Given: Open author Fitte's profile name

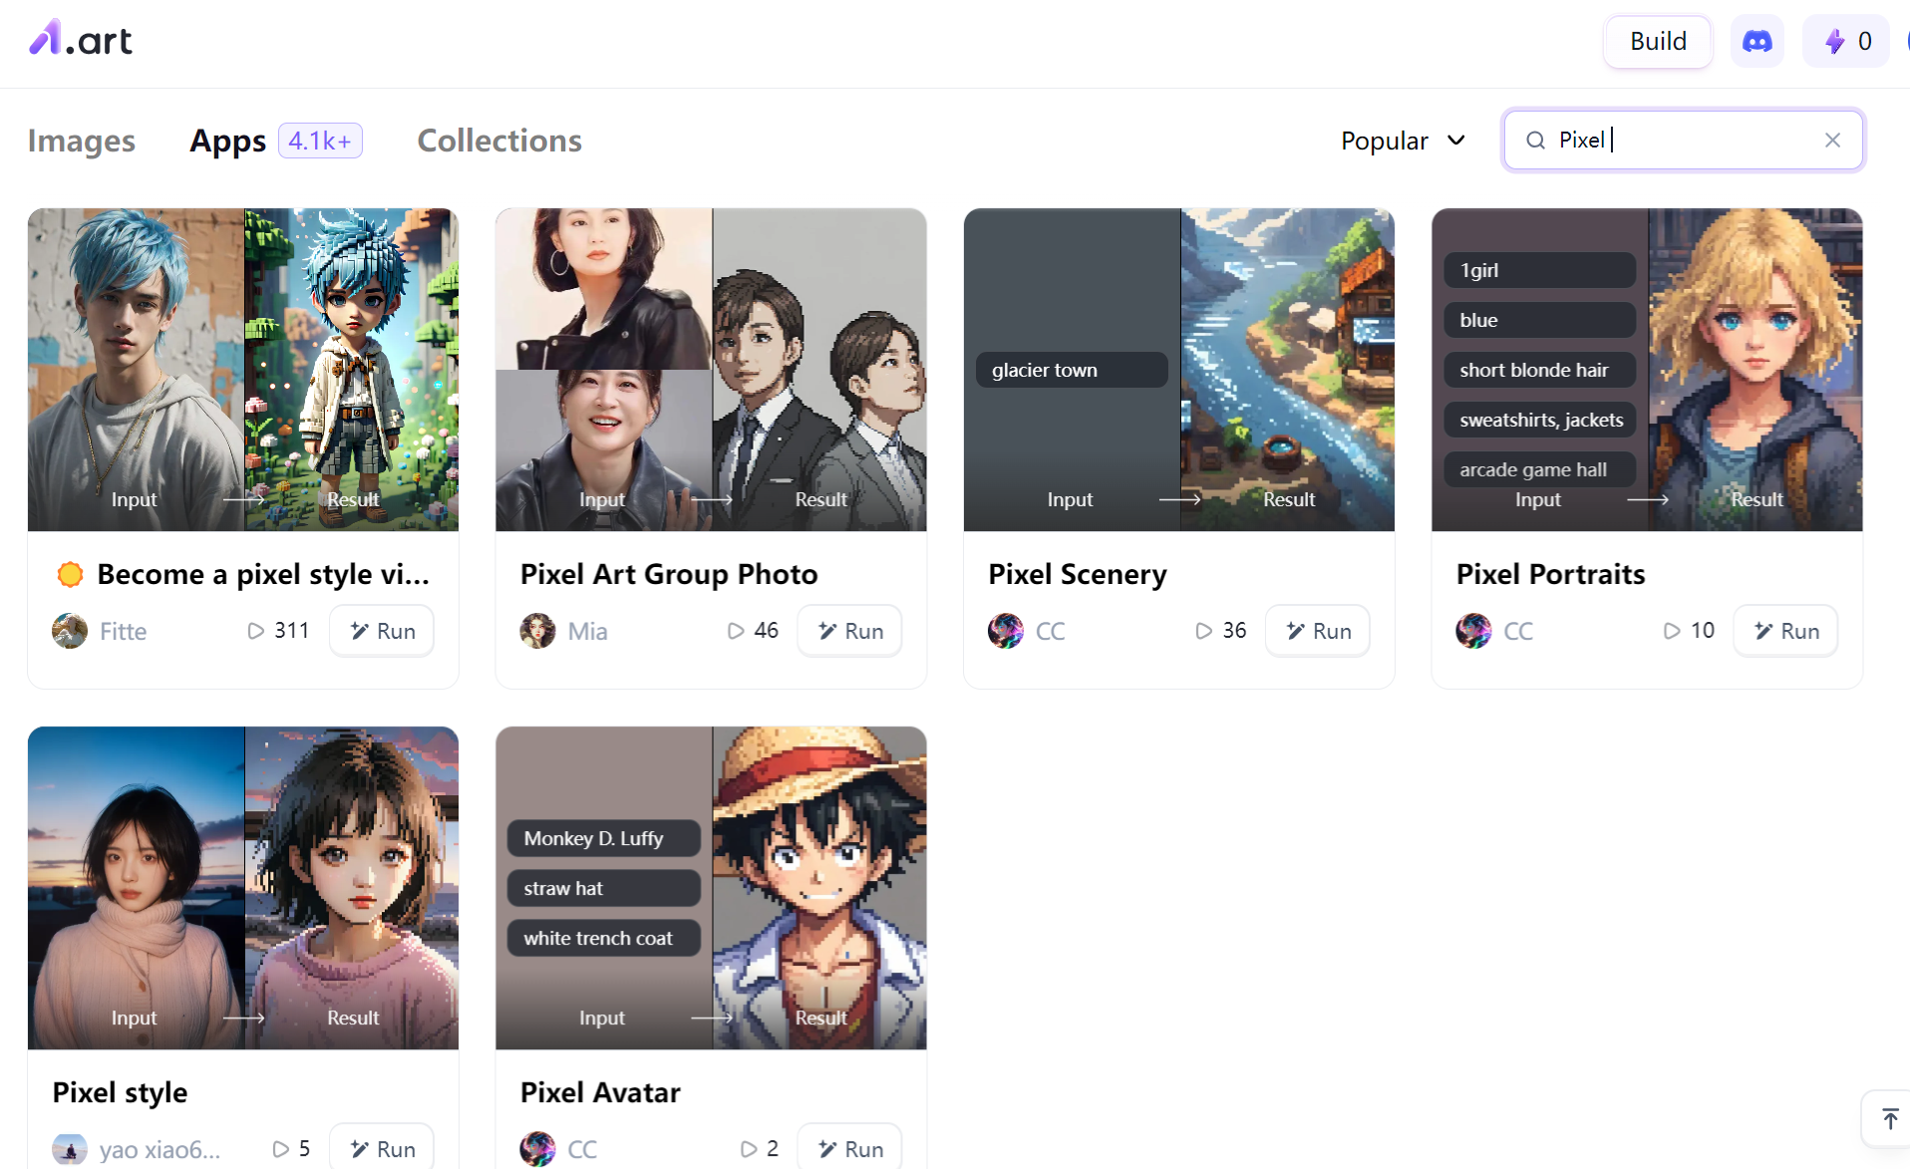Looking at the screenshot, I should (123, 632).
